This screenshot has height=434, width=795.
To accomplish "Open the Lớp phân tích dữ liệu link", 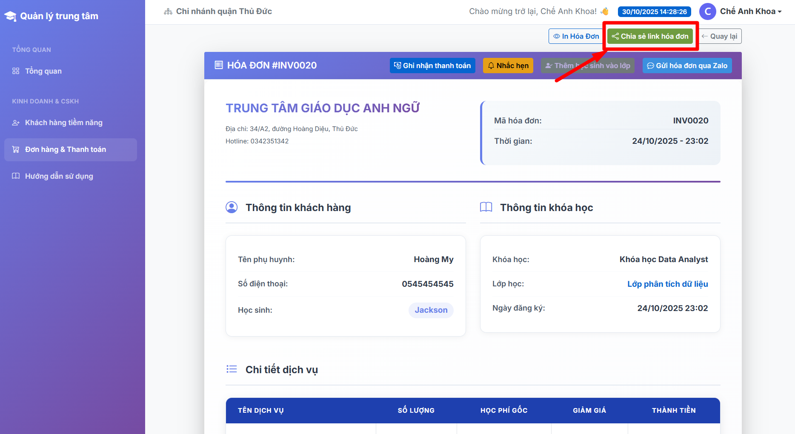I will point(667,284).
